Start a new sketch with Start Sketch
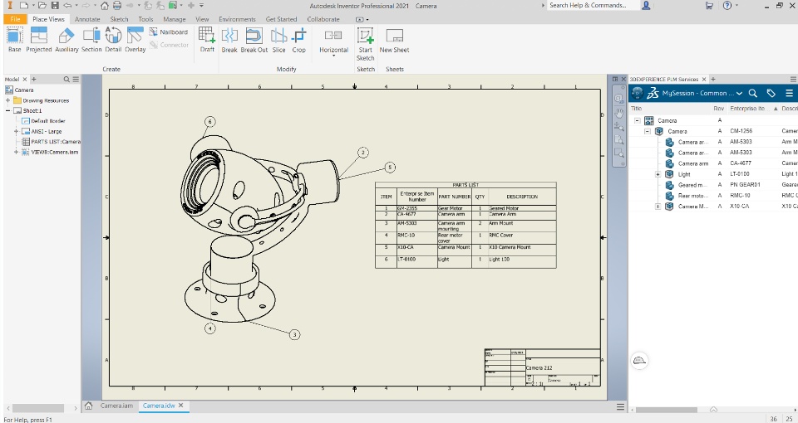The image size is (798, 423). tap(366, 44)
